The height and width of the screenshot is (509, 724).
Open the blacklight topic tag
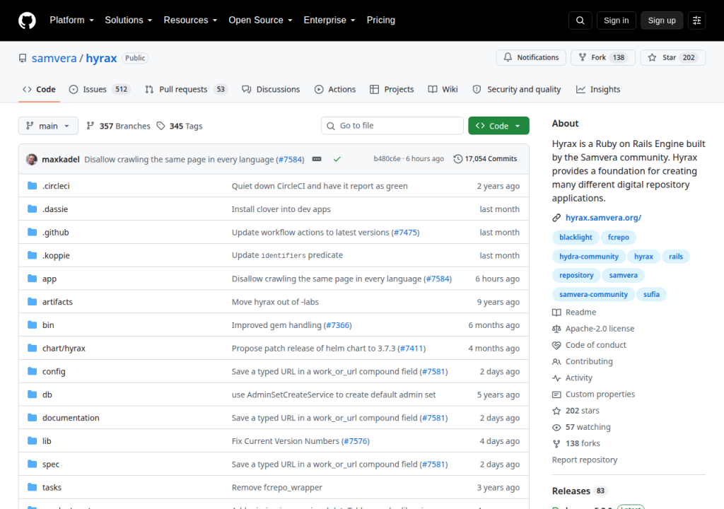(x=576, y=237)
